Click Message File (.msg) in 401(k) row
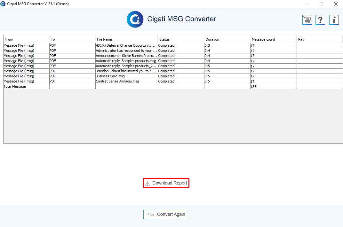 [26, 45]
